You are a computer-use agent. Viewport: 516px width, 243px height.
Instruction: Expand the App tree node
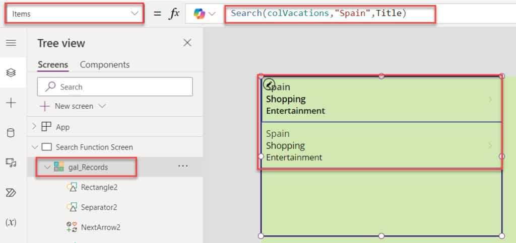click(34, 127)
